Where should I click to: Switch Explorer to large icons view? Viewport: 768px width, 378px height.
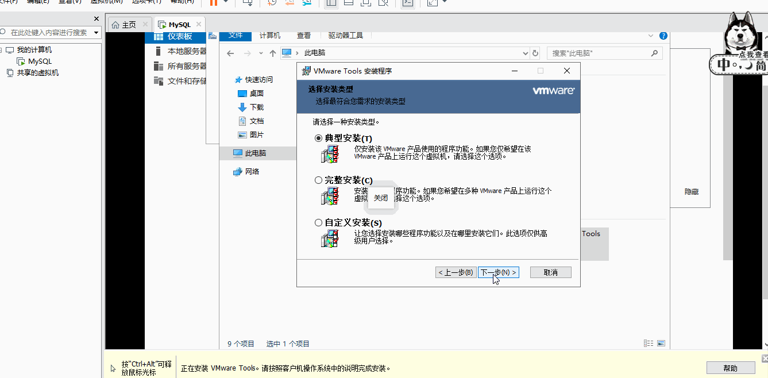661,344
